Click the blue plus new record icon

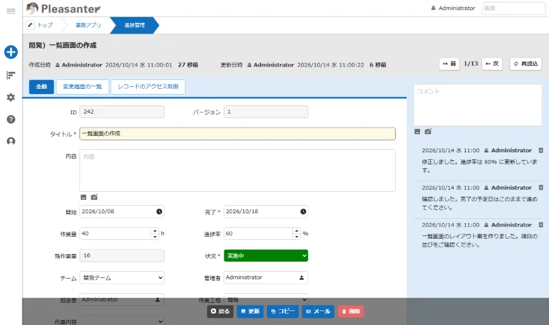tap(11, 52)
